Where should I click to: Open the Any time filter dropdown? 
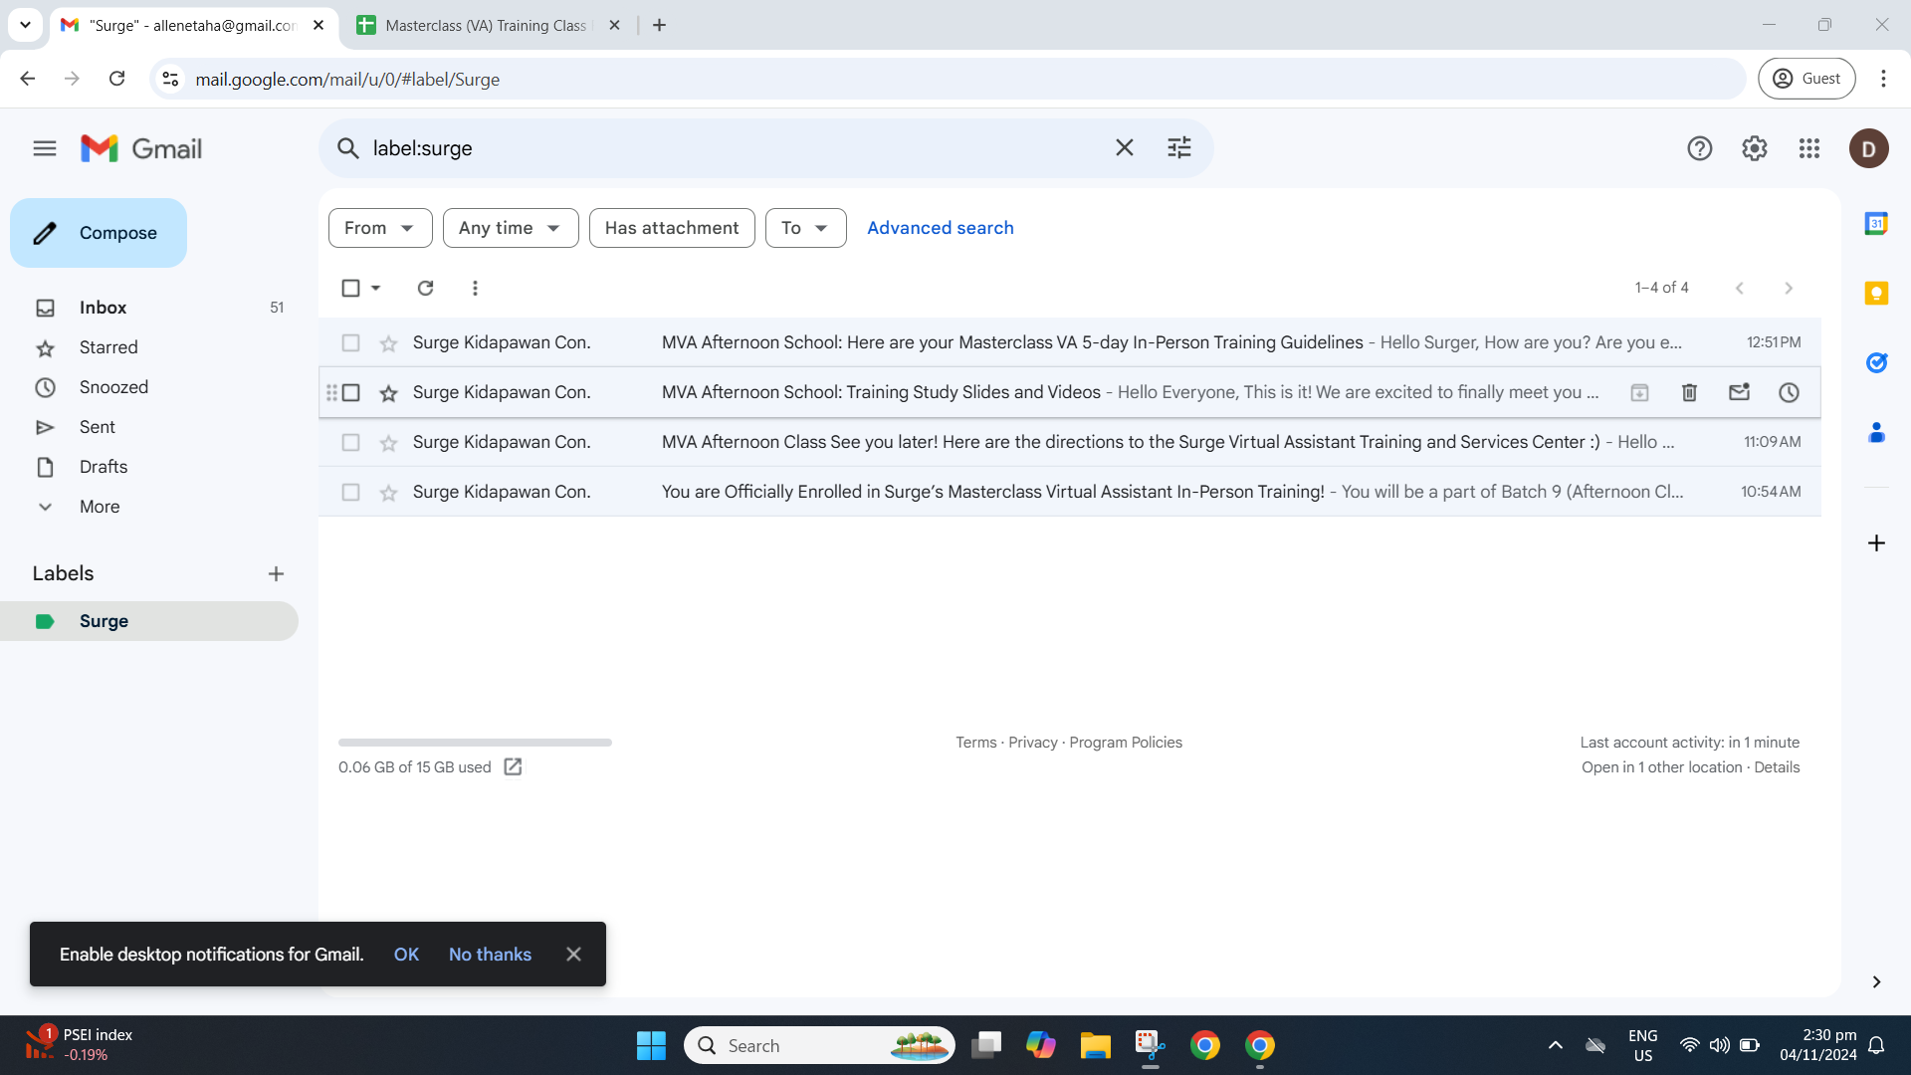(x=510, y=228)
